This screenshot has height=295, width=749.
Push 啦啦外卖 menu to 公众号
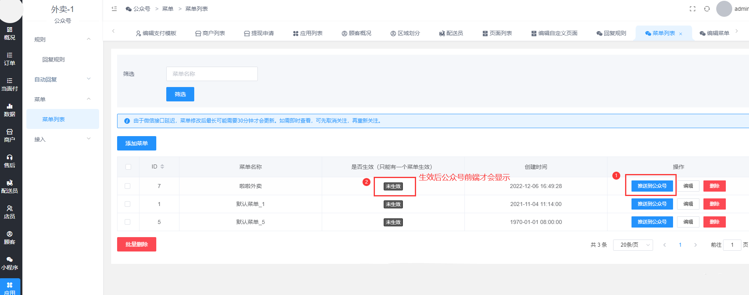[x=652, y=186]
